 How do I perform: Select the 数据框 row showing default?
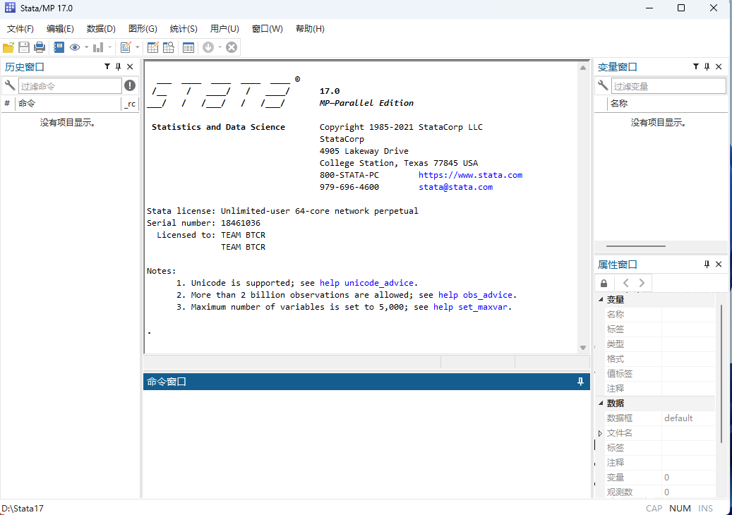(x=660, y=418)
